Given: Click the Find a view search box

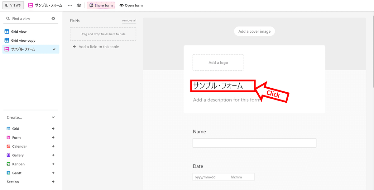Looking at the screenshot, I should coord(30,19).
